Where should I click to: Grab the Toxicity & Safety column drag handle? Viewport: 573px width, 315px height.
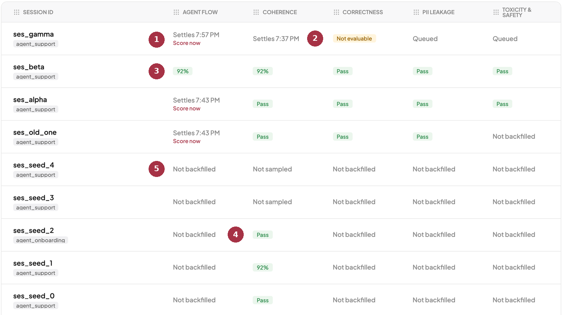pos(496,12)
